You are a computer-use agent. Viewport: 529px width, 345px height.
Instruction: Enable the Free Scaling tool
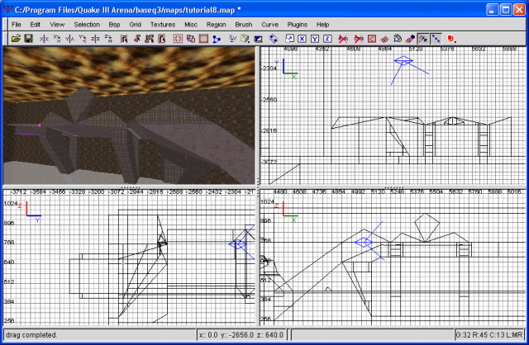pyautogui.click(x=289, y=39)
